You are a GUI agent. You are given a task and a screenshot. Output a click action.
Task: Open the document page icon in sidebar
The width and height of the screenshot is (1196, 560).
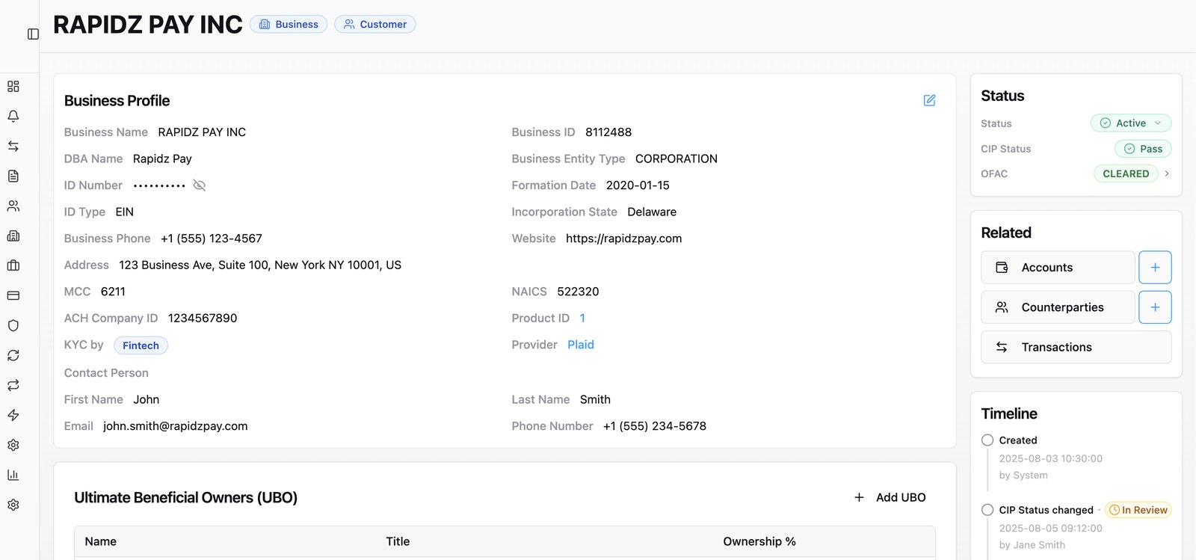tap(13, 176)
